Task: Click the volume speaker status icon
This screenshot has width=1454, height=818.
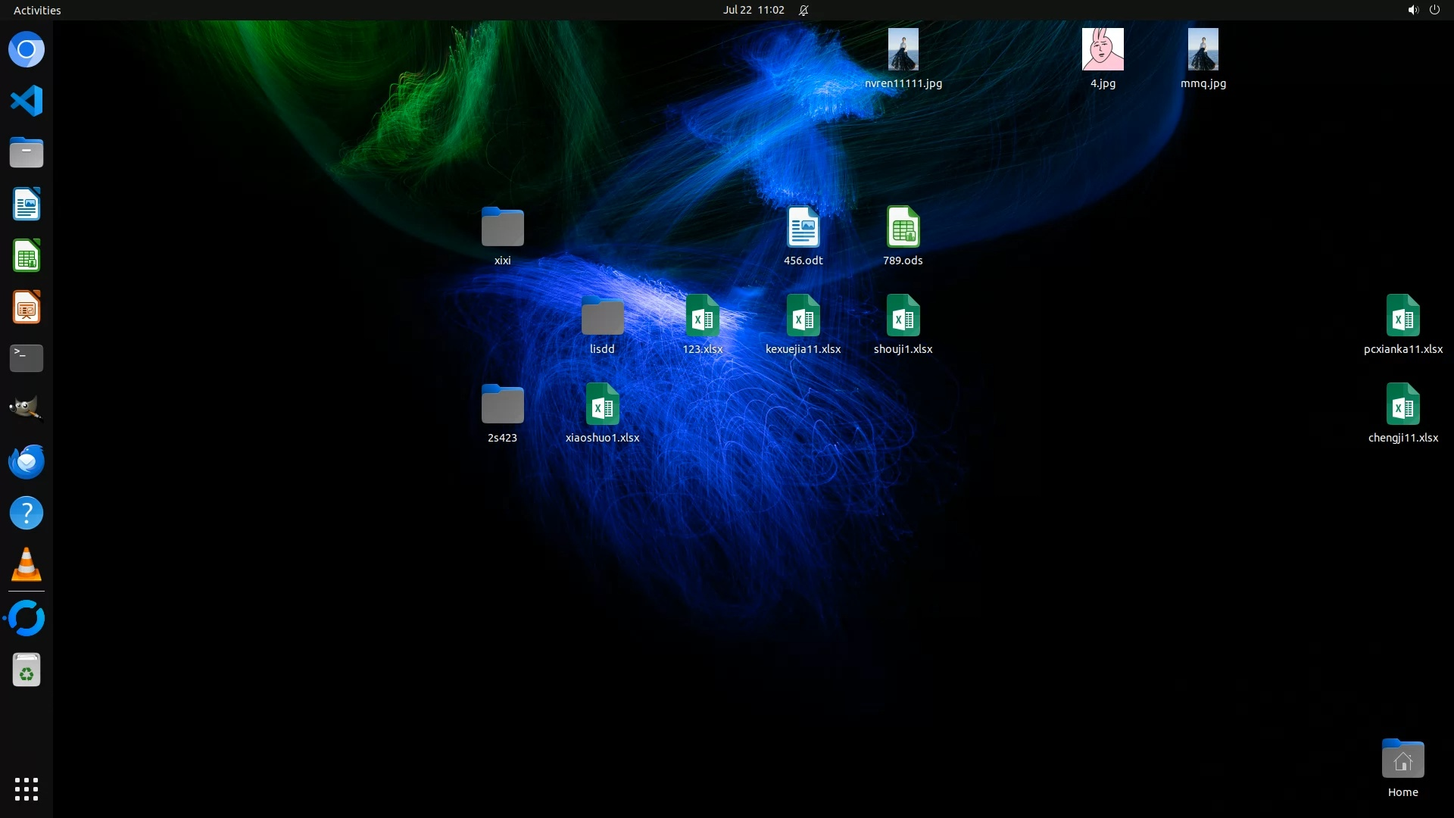Action: (1412, 10)
